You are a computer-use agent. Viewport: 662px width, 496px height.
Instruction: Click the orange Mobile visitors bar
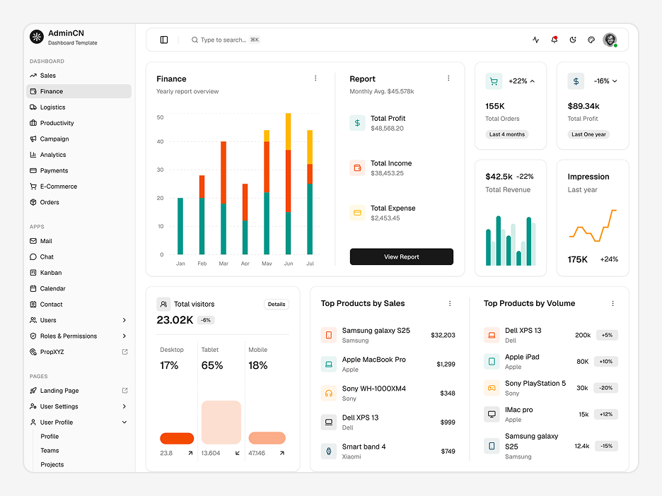(267, 438)
